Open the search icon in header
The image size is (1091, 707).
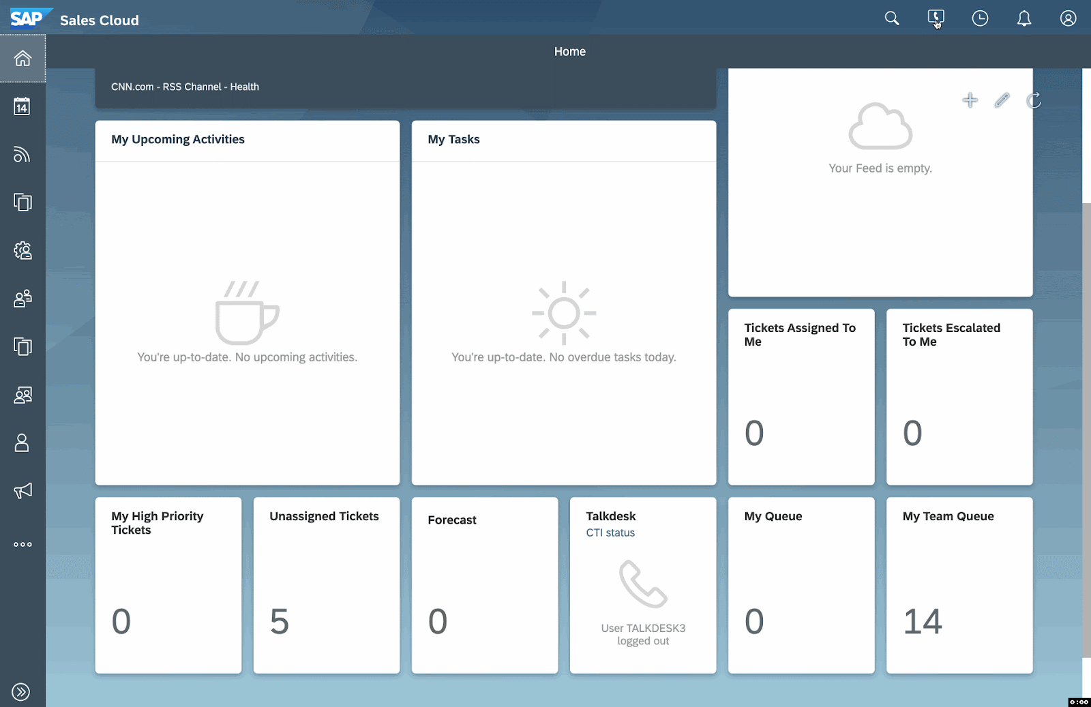(891, 18)
